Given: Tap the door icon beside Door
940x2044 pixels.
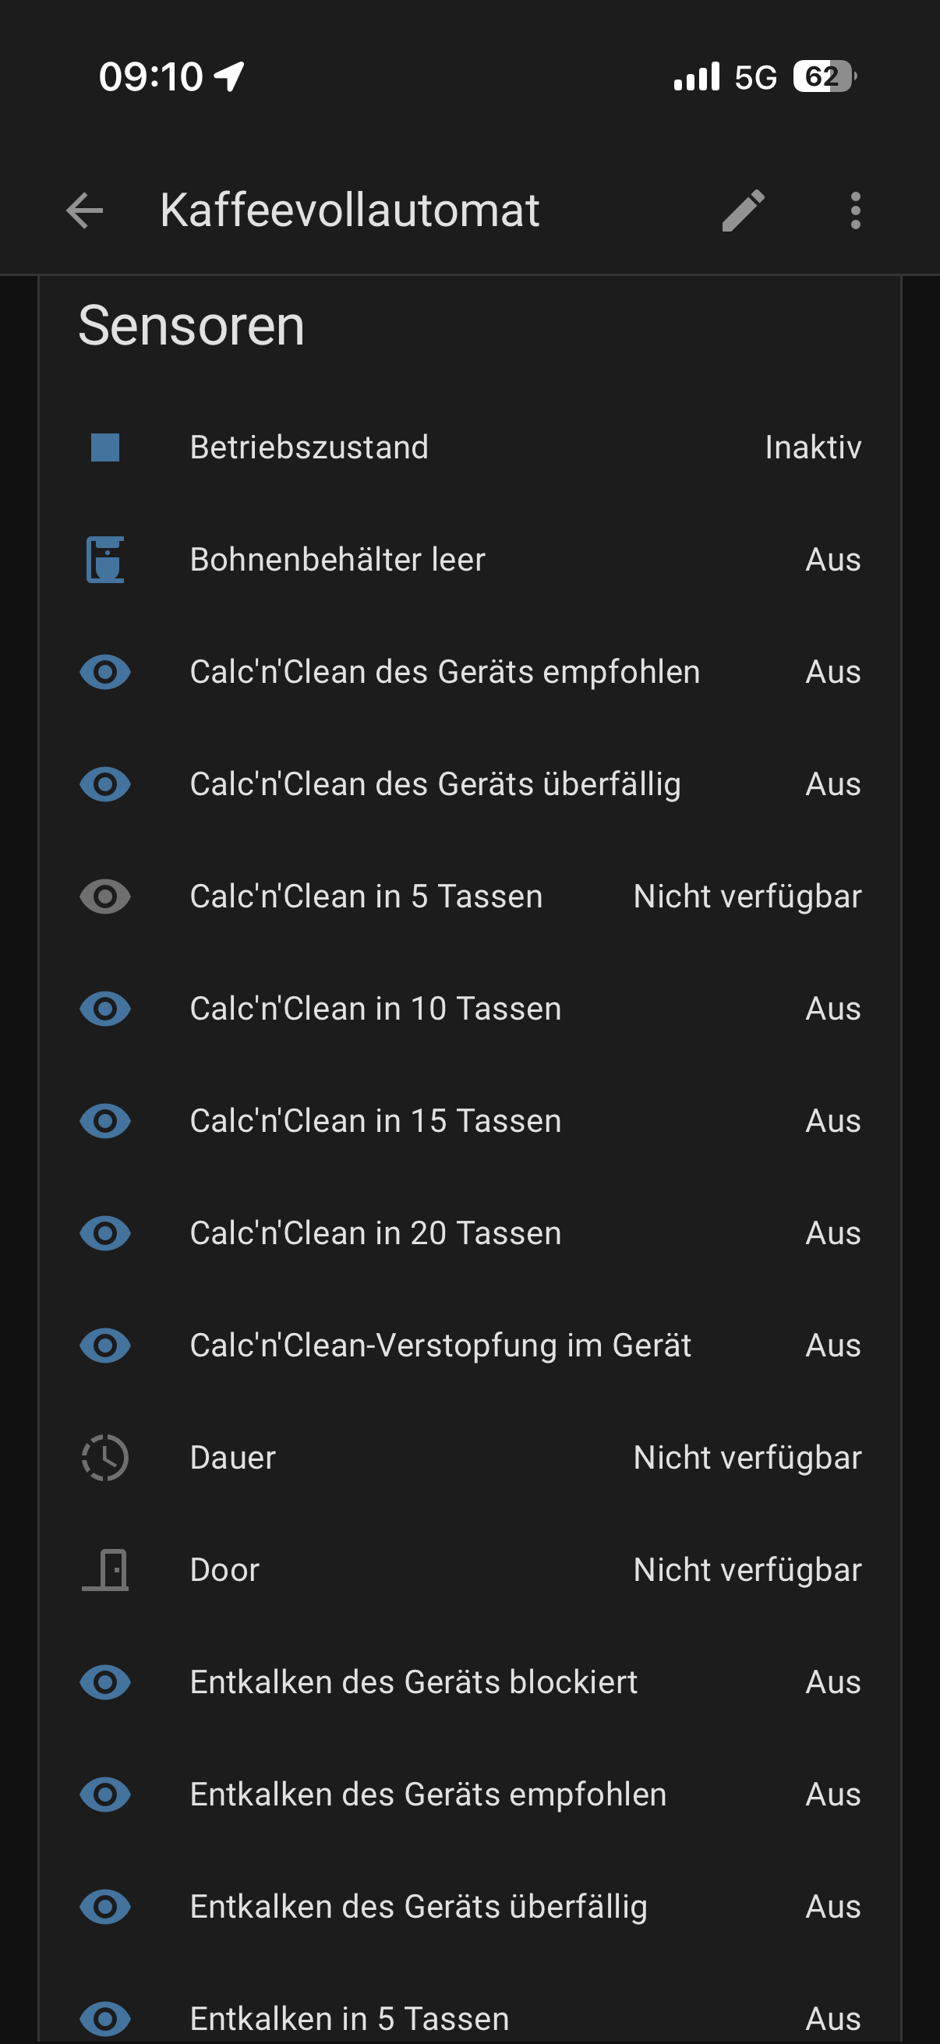Looking at the screenshot, I should pos(104,1569).
